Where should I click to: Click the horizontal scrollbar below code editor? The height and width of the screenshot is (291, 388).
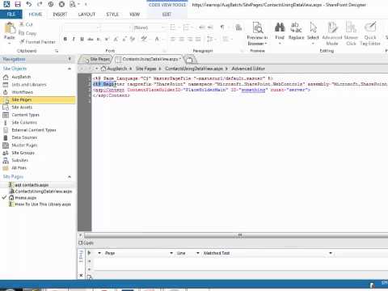point(236,235)
